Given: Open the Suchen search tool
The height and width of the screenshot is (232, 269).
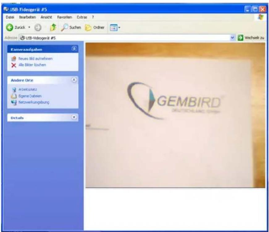Looking at the screenshot, I should 71,27.
